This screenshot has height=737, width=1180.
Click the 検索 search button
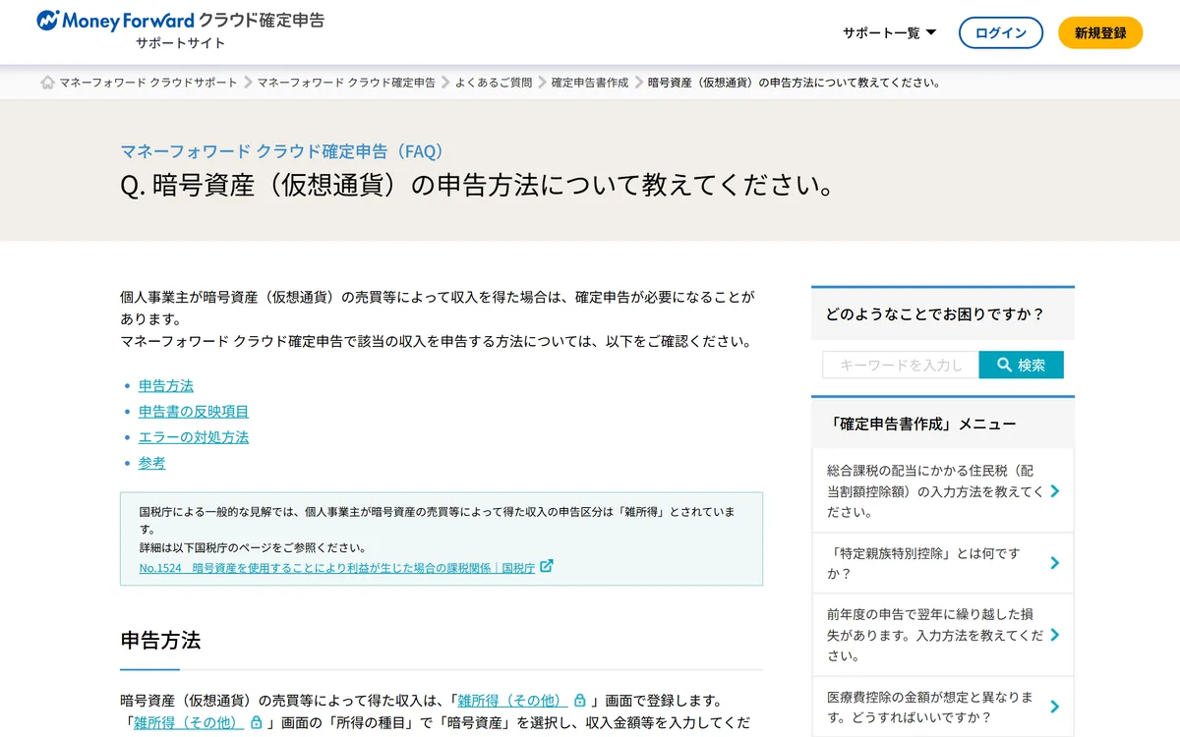(x=1022, y=365)
